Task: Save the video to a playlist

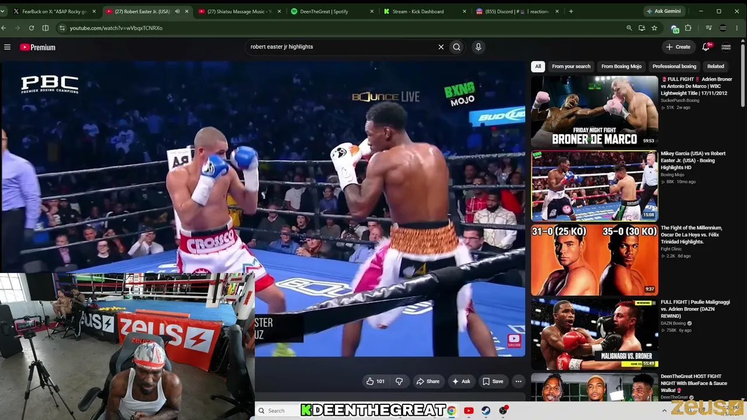Action: coord(493,381)
